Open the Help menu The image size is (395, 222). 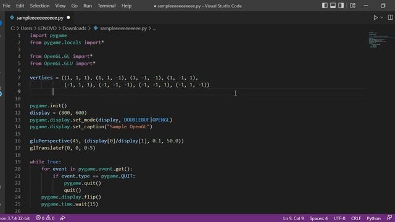[x=126, y=6]
